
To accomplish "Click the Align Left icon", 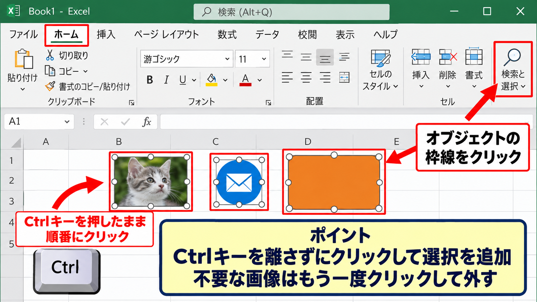I will pos(287,77).
